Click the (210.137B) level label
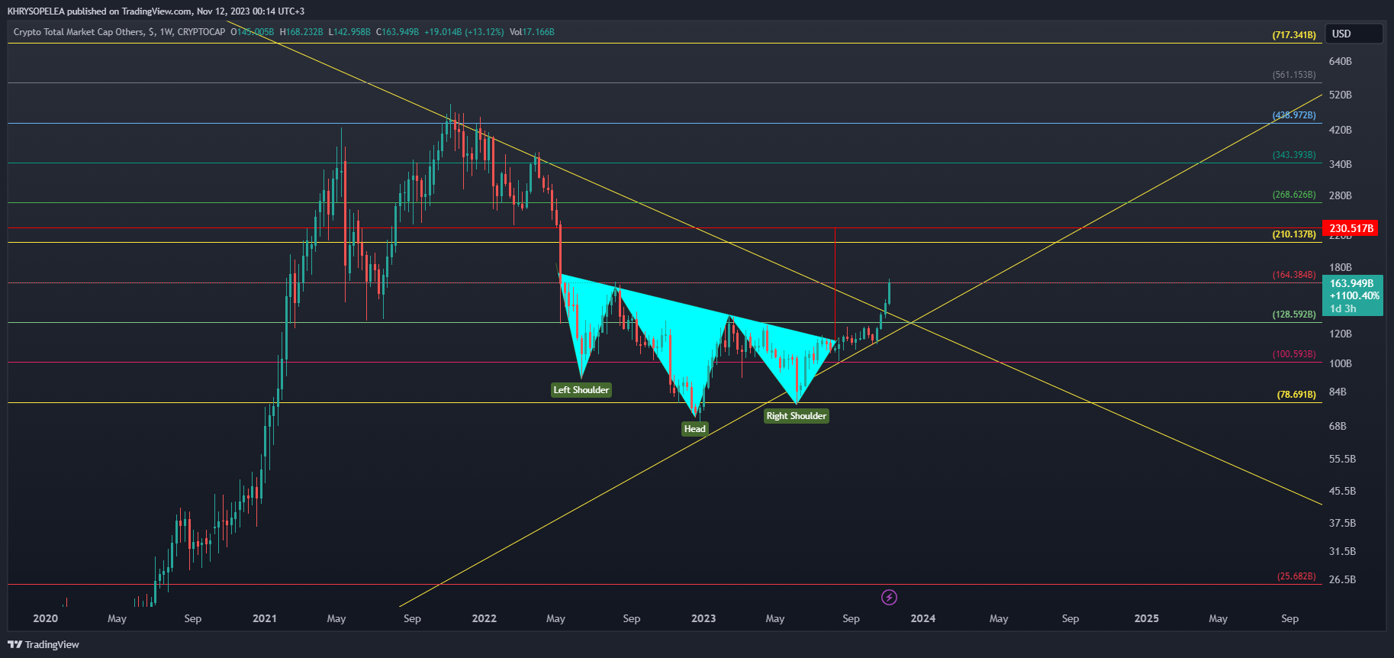 [x=1294, y=234]
